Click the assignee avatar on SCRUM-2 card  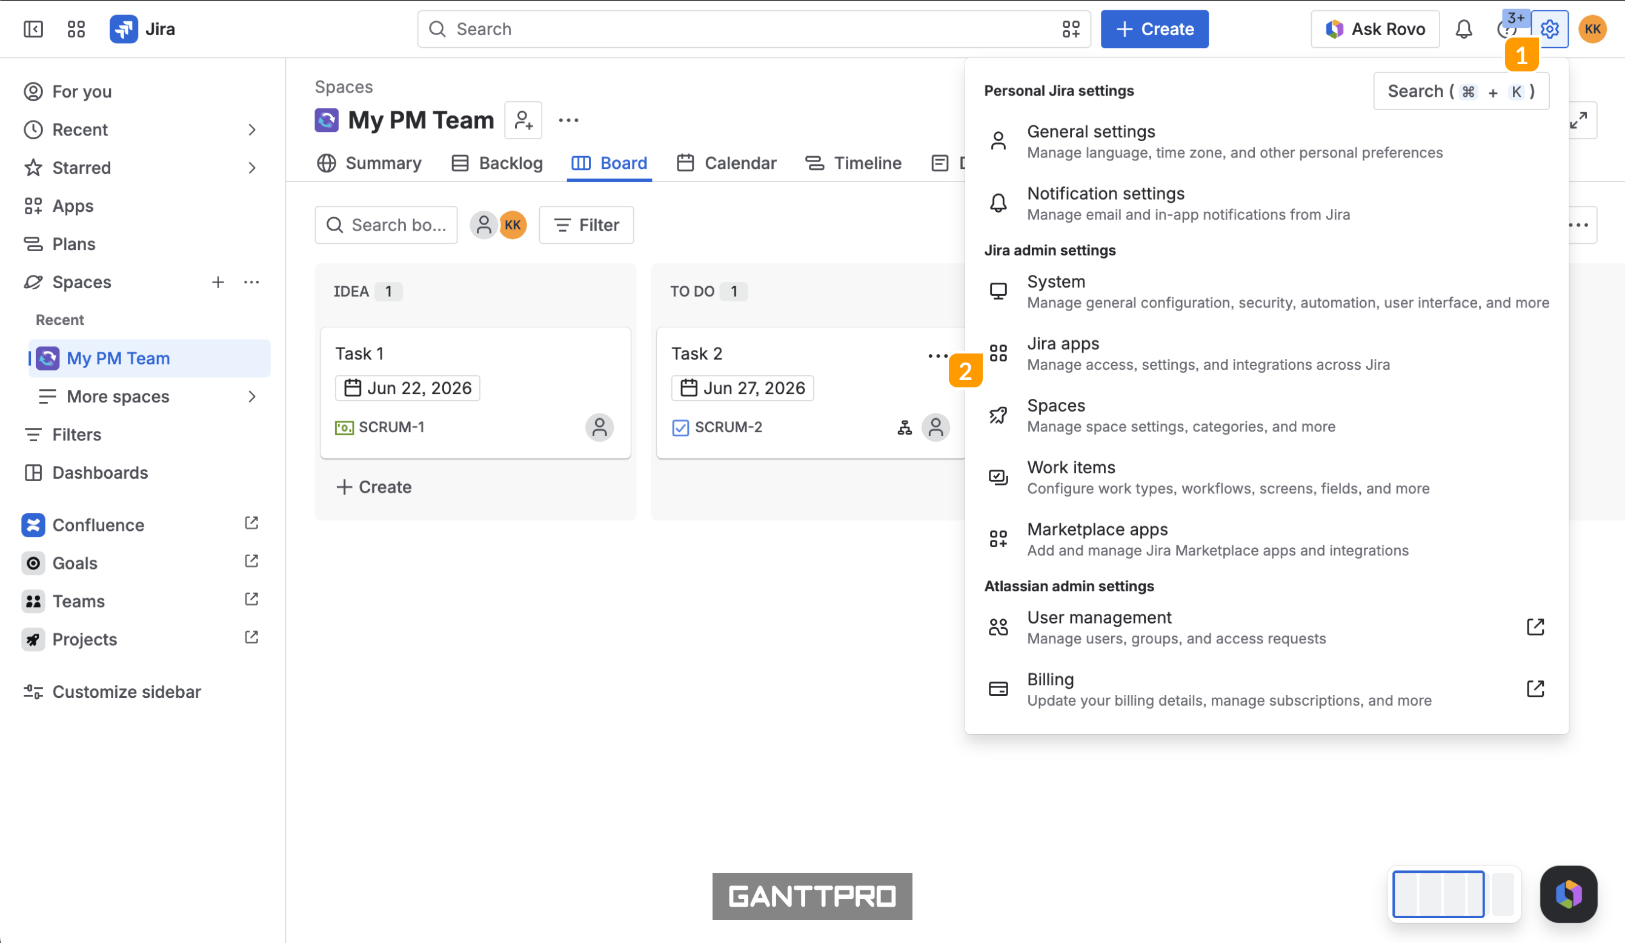pos(935,427)
